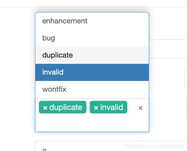
Task: Add the wontfix label to selected tags
Action: (92, 89)
